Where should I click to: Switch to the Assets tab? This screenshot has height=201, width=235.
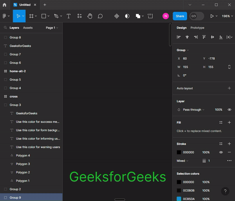tap(28, 28)
